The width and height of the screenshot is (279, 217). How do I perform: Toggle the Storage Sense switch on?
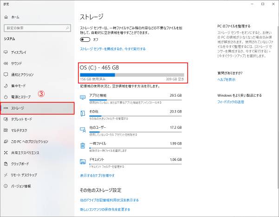[x=85, y=39]
